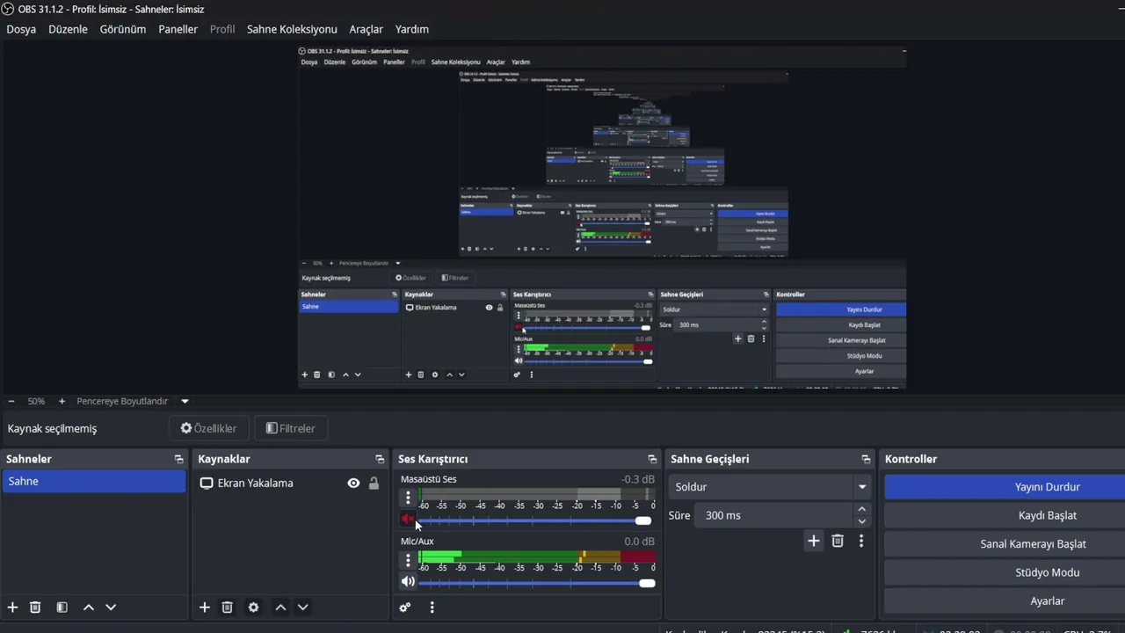Open advanced audio properties gear in Ses Karıştırıcı
The width and height of the screenshot is (1125, 633).
(405, 608)
